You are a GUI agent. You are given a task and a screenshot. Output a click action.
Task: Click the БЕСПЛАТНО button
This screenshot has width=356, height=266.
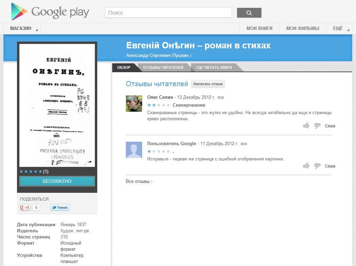(57, 181)
